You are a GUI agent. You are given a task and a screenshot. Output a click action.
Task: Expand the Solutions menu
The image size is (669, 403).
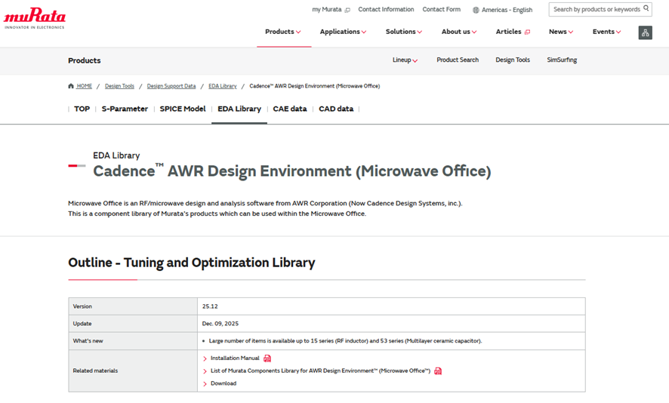[403, 32]
